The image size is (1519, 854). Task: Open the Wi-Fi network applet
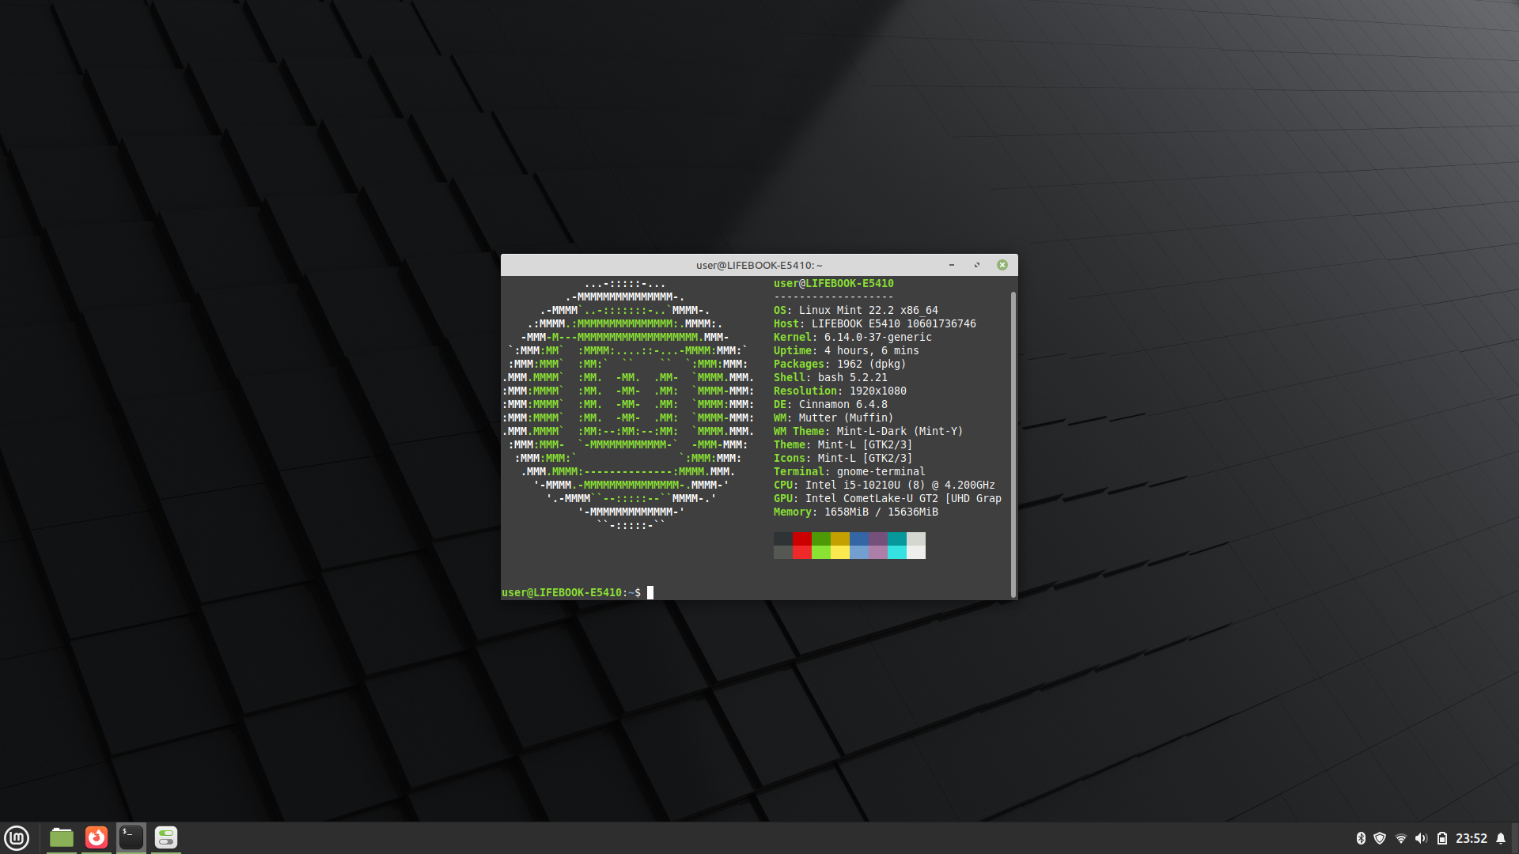pos(1400,838)
